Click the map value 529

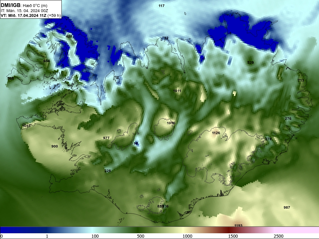pyautogui.click(x=250, y=62)
